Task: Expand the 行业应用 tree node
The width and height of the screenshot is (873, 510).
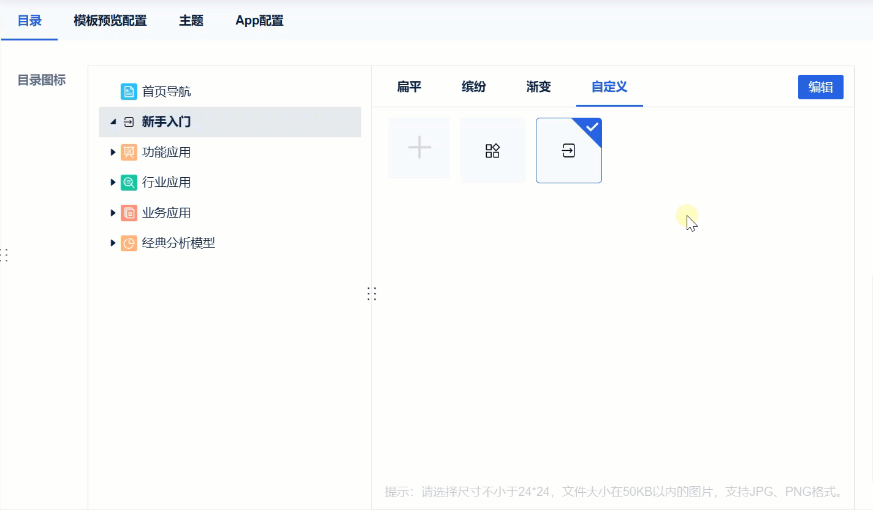Action: [113, 182]
